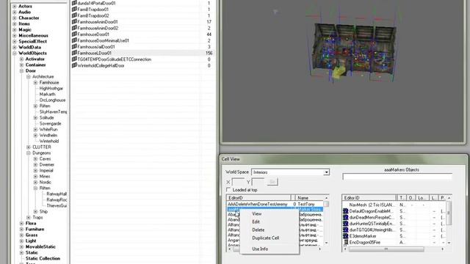Image resolution: width=470 pixels, height=264 pixels.
Task: Click the door icon beside FarmBTrapdoor01
Action: click(x=74, y=10)
